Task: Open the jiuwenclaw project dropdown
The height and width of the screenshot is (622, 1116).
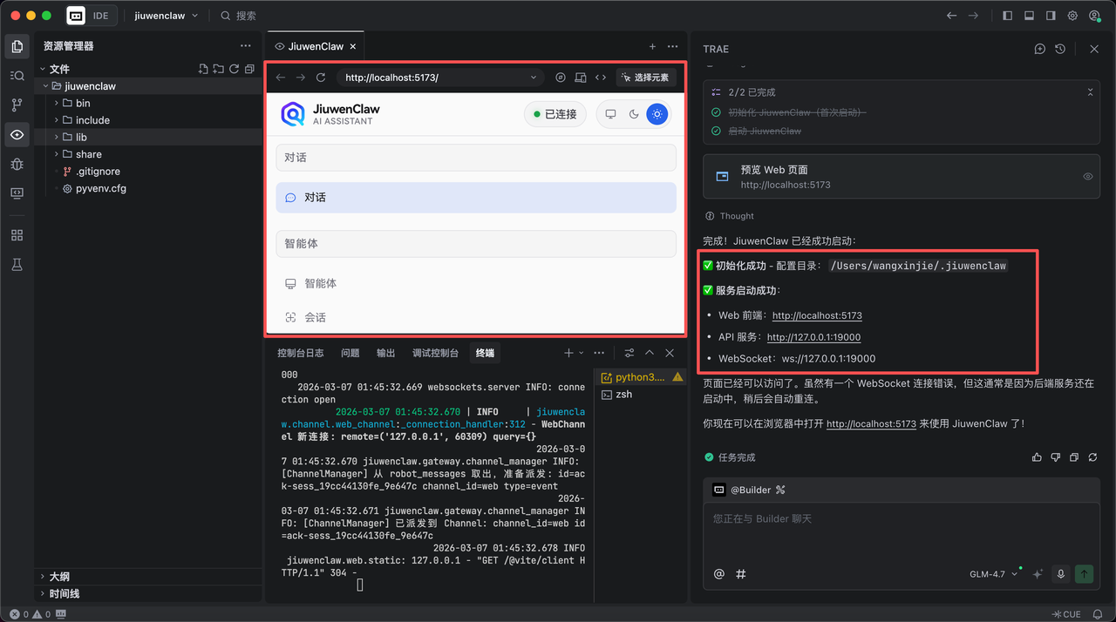Action: coord(167,16)
